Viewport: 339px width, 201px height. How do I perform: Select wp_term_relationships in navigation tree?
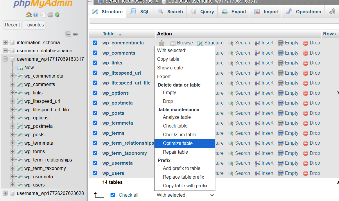tap(48, 160)
